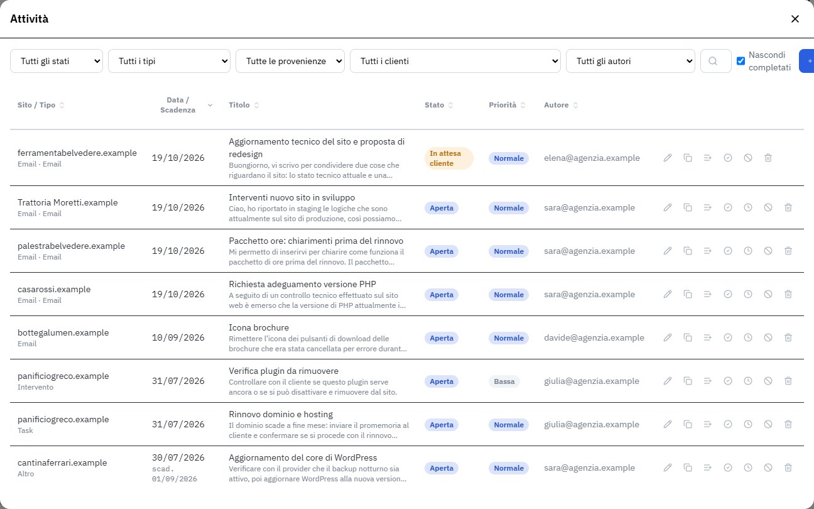This screenshot has width=814, height=509.
Task: Click the cancel icon for Verifica plugin da rimuovere
Action: coord(768,381)
